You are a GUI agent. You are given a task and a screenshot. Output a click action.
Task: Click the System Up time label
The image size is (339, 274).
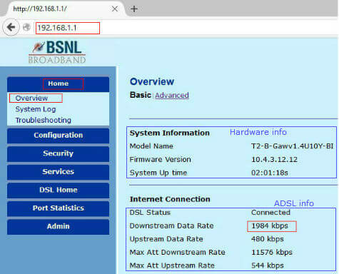(x=158, y=173)
